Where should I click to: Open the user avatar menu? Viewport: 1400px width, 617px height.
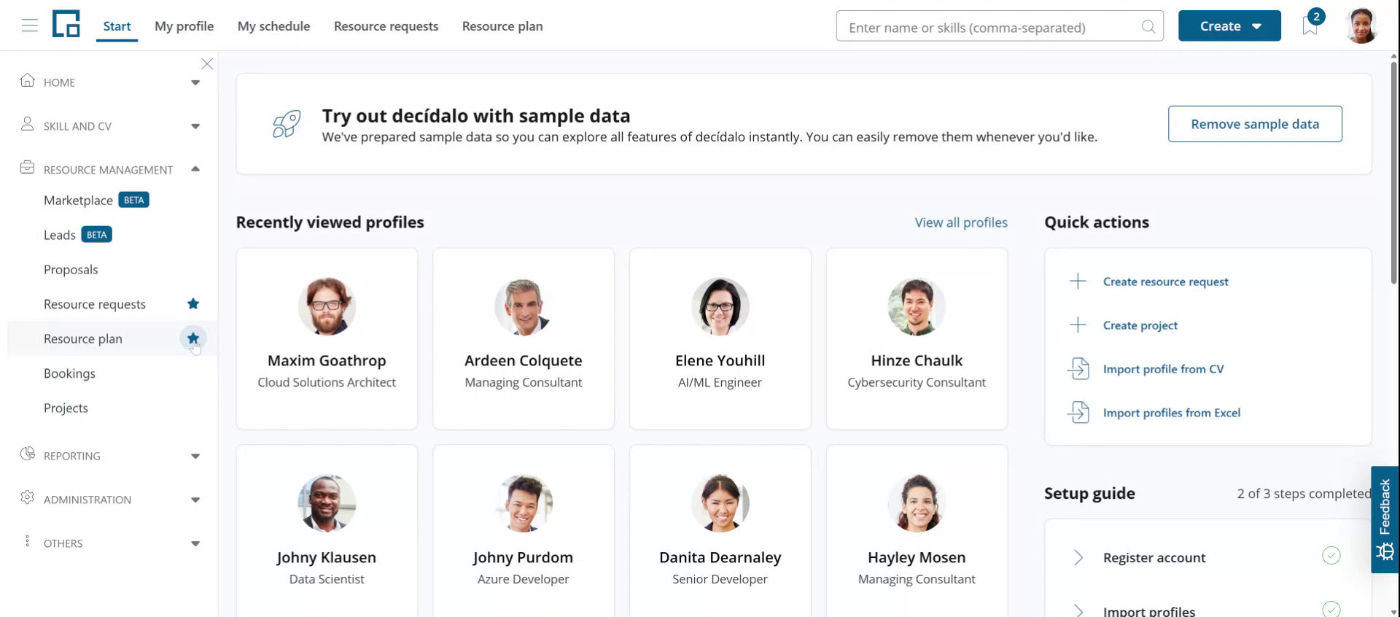(1361, 26)
